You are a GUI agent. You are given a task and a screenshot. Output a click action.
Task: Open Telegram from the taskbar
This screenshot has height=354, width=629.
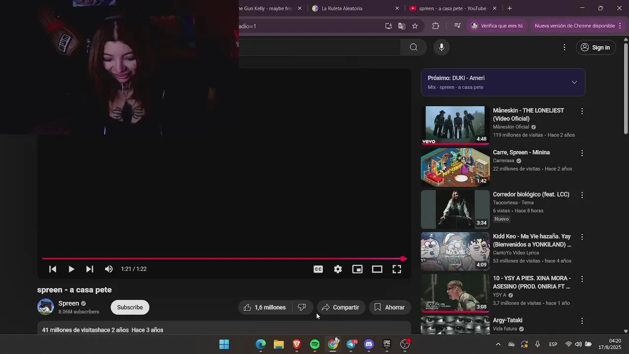click(351, 344)
